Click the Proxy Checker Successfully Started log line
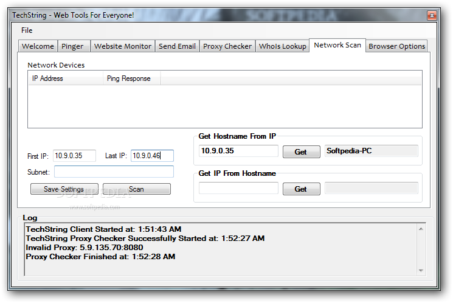 coord(145,239)
